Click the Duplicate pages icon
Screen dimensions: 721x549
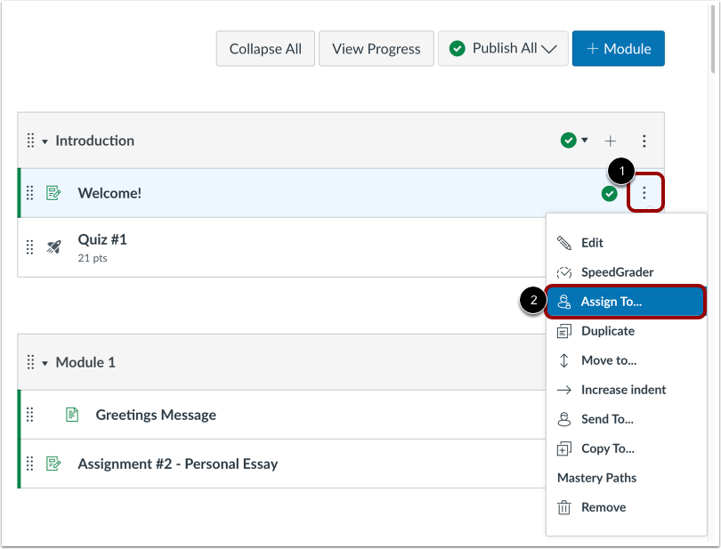tap(564, 331)
